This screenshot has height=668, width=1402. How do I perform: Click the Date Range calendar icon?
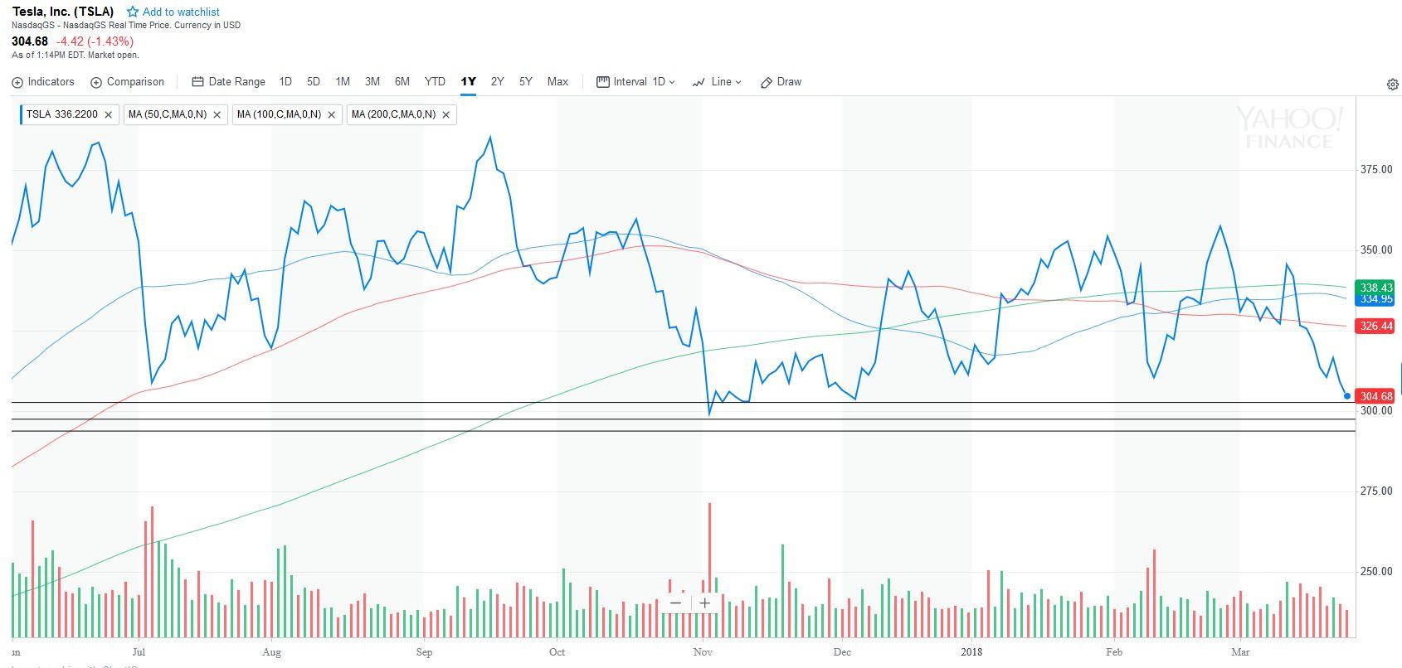197,82
